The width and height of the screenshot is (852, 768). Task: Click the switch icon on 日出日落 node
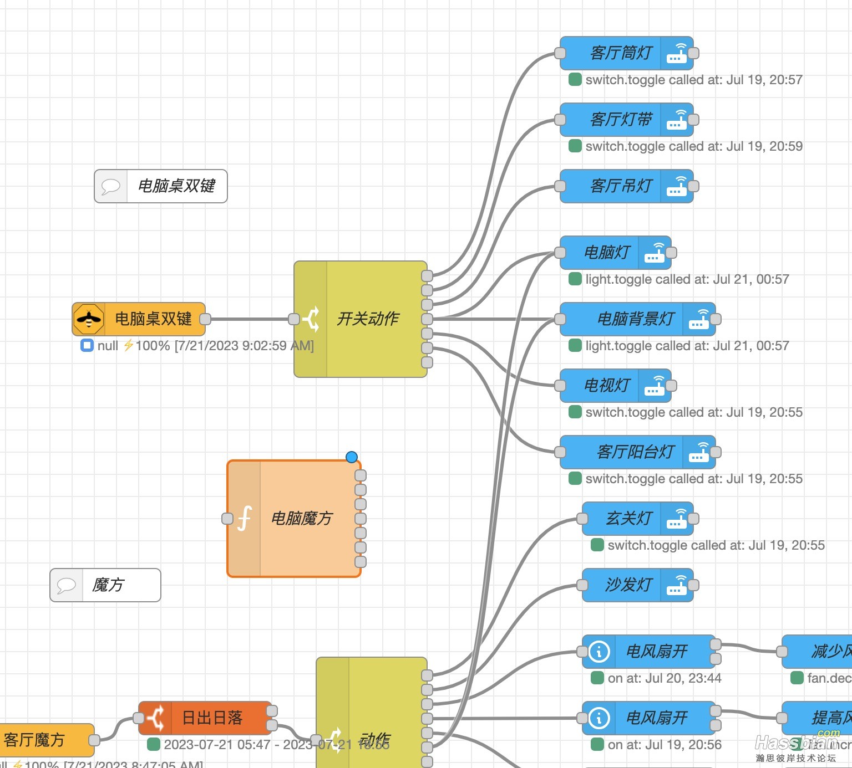coord(155,718)
